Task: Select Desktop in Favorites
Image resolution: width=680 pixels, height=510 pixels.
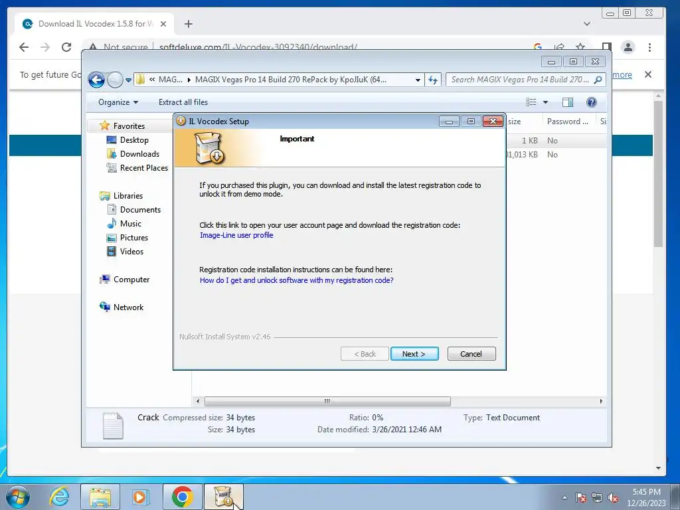Action: pyautogui.click(x=134, y=140)
